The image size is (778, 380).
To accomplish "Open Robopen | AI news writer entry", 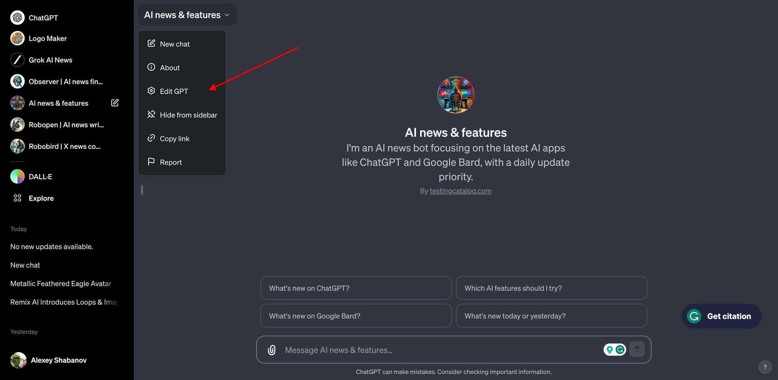I will tap(66, 125).
